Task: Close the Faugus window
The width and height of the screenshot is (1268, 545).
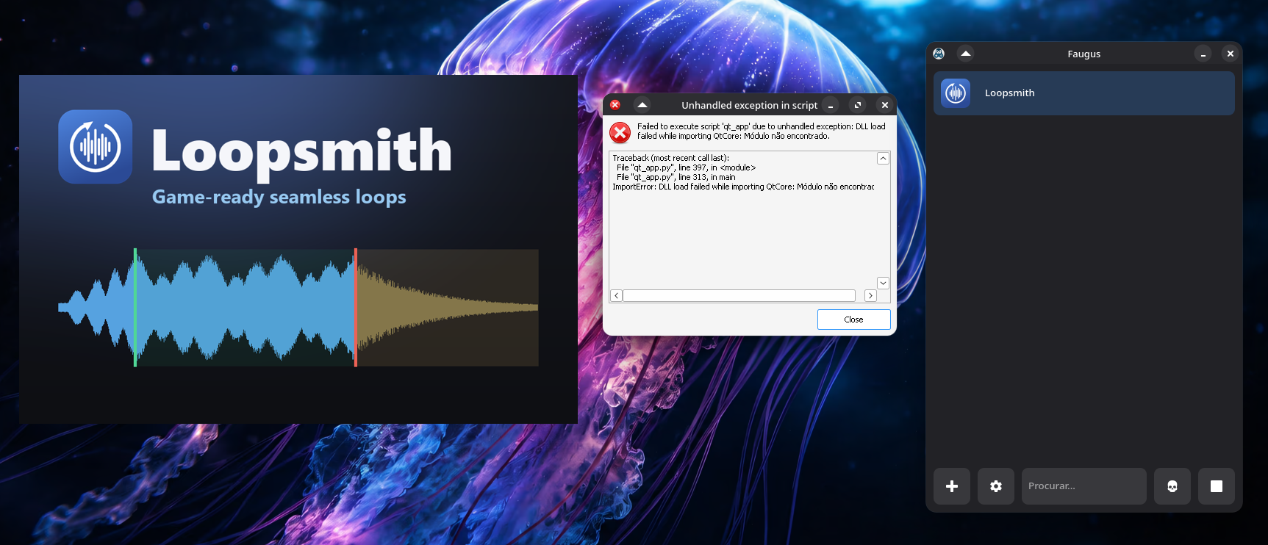Action: click(x=1231, y=54)
